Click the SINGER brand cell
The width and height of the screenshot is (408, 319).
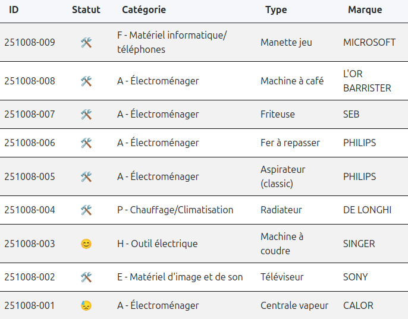(359, 244)
